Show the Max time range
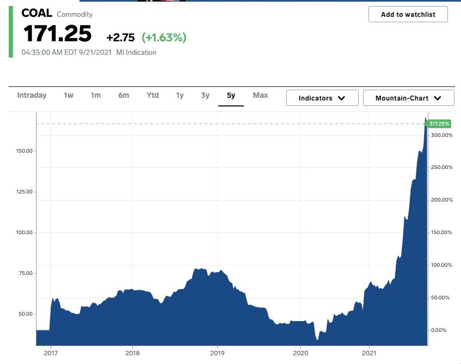This screenshot has height=364, width=461. (260, 95)
